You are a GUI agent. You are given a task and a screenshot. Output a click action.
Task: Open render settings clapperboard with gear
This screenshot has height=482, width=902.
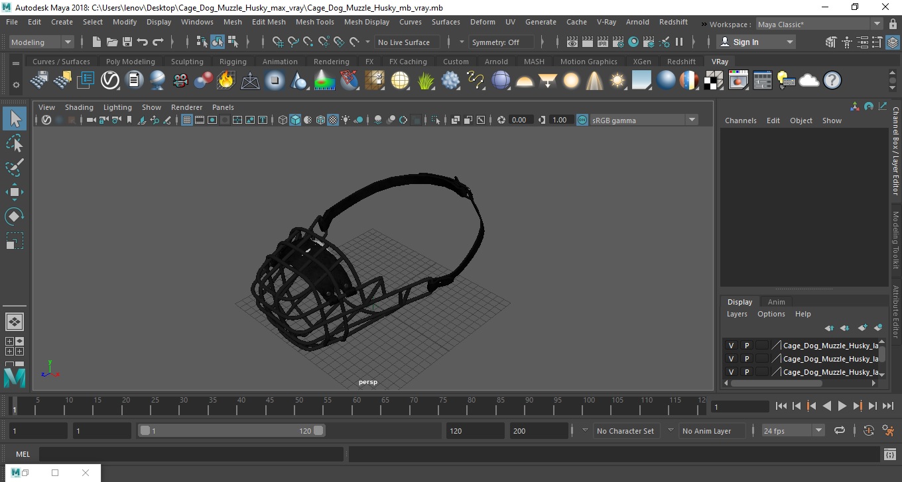click(618, 42)
